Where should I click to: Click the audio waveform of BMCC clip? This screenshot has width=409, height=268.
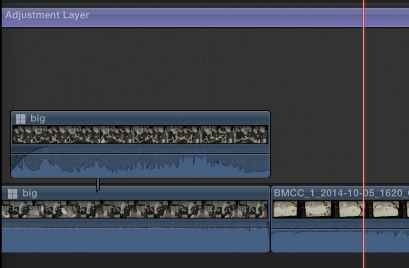pyautogui.click(x=340, y=240)
